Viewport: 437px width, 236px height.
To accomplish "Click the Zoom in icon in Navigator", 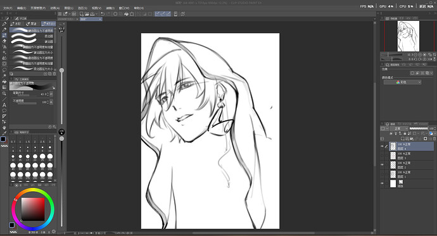I will 420,55.
